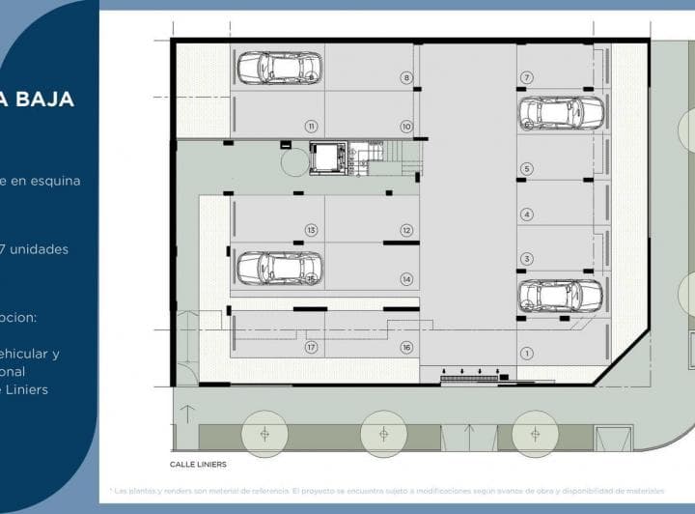Click the car parked next to space 14
The image size is (695, 514).
click(280, 268)
